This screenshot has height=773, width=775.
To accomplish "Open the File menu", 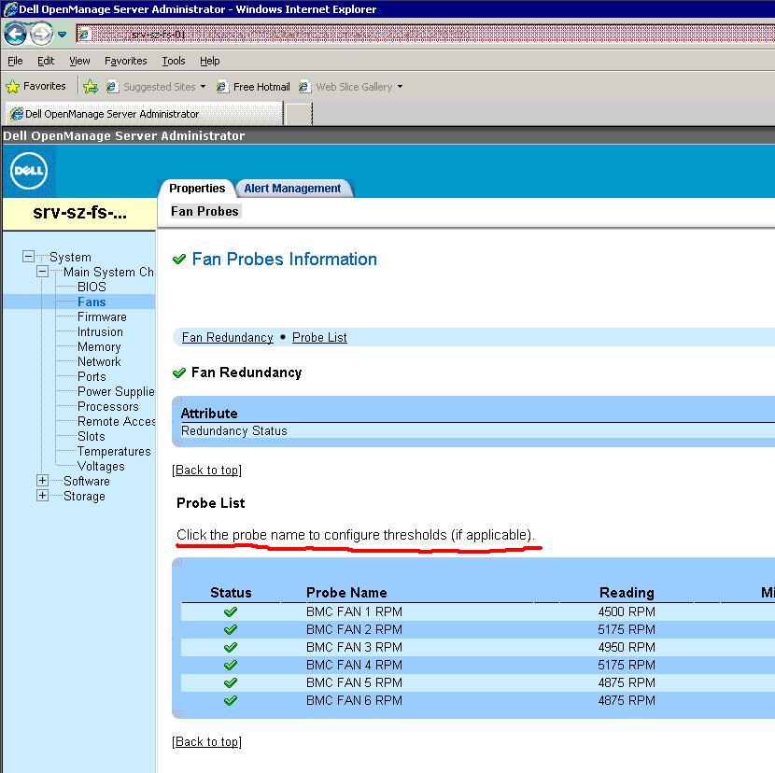I will pyautogui.click(x=15, y=61).
